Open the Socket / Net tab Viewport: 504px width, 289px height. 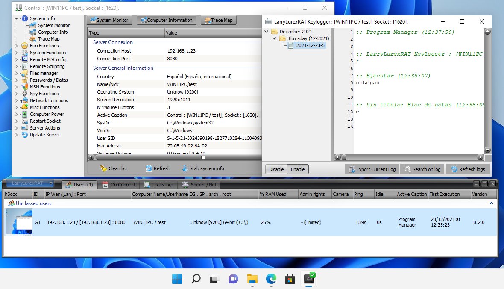coord(199,185)
